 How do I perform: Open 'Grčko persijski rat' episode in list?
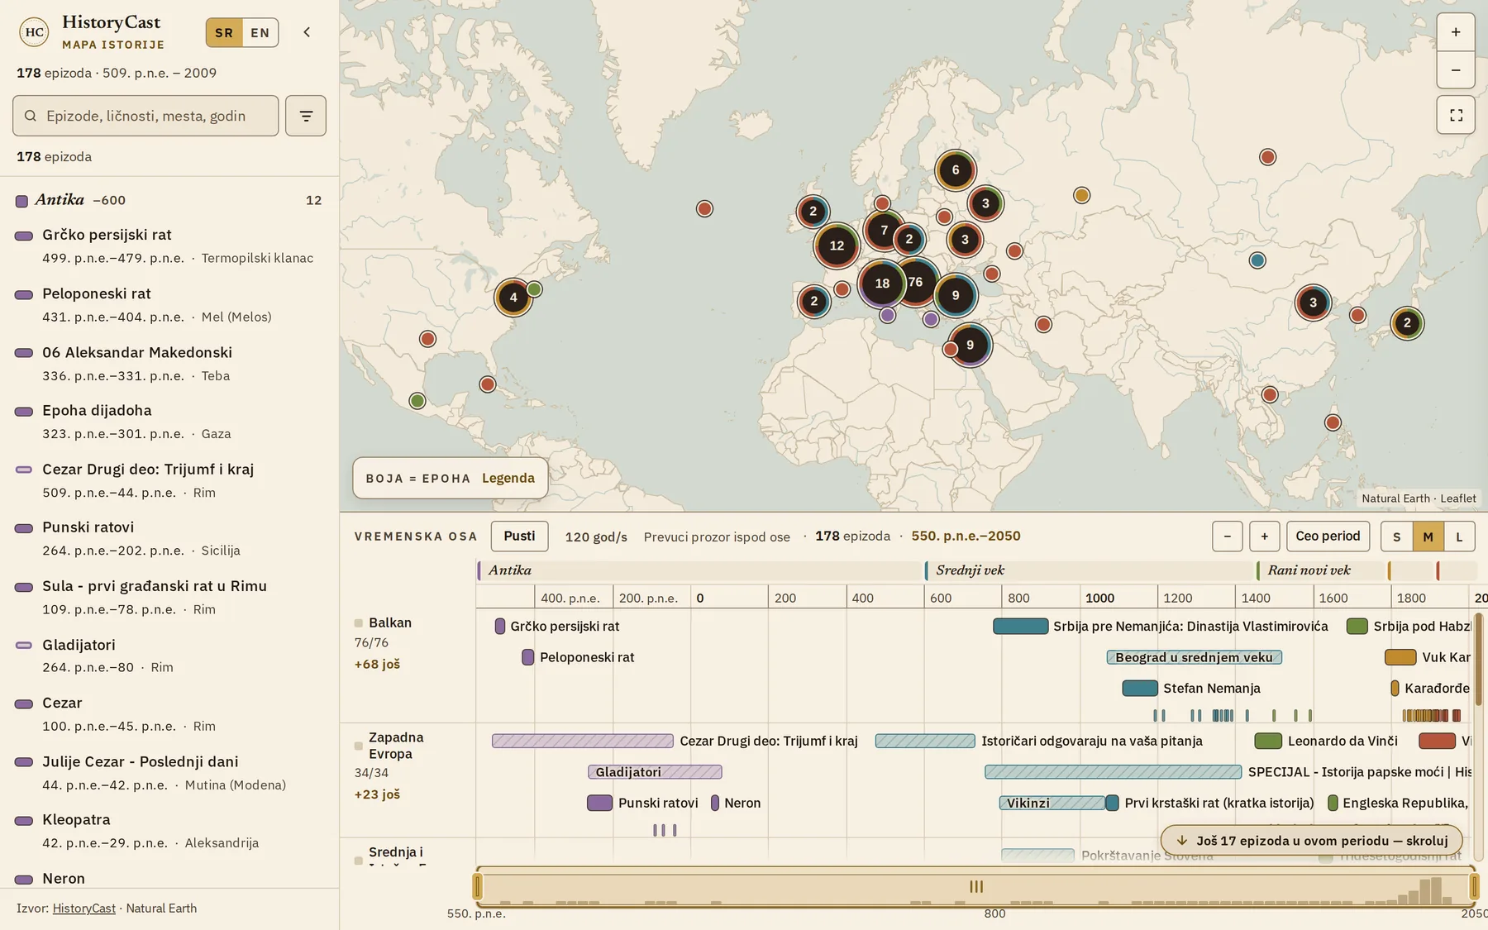(169, 246)
